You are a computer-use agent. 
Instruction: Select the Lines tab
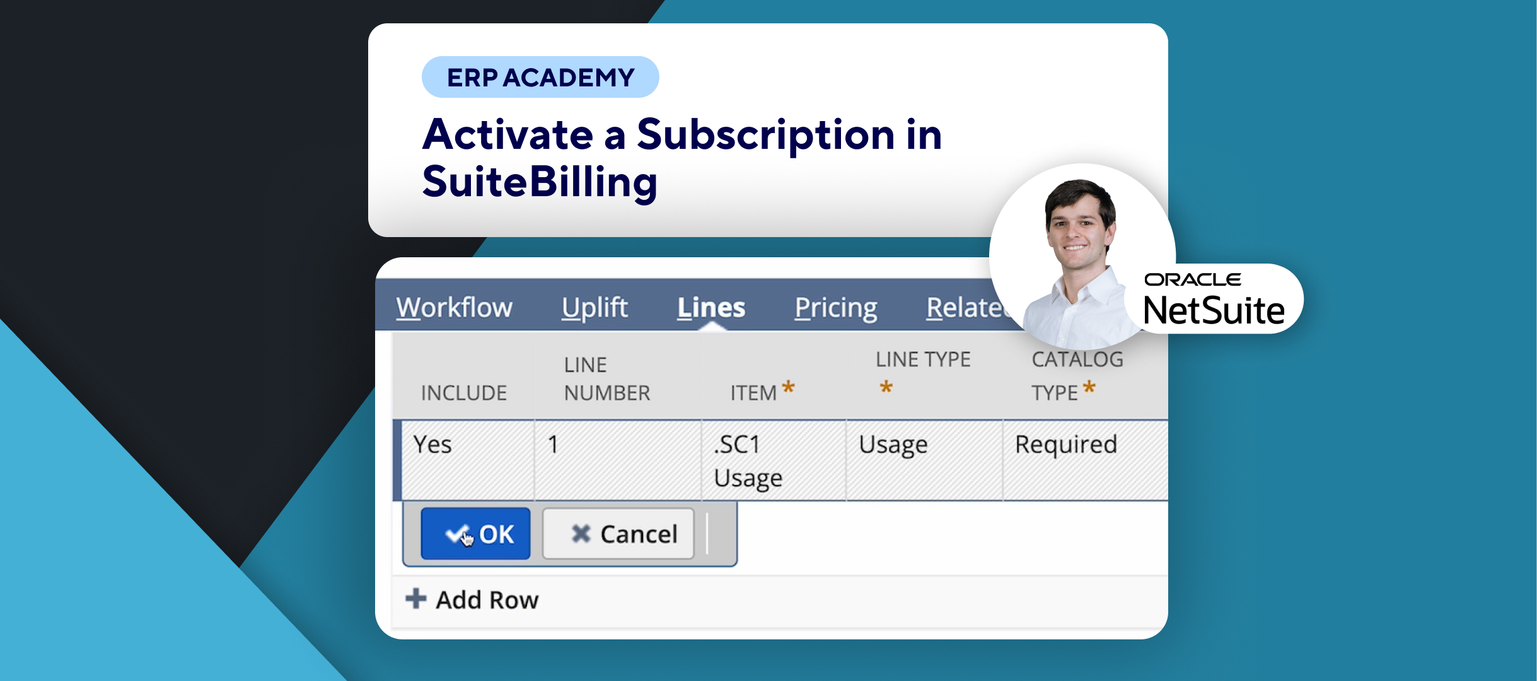[x=711, y=308]
